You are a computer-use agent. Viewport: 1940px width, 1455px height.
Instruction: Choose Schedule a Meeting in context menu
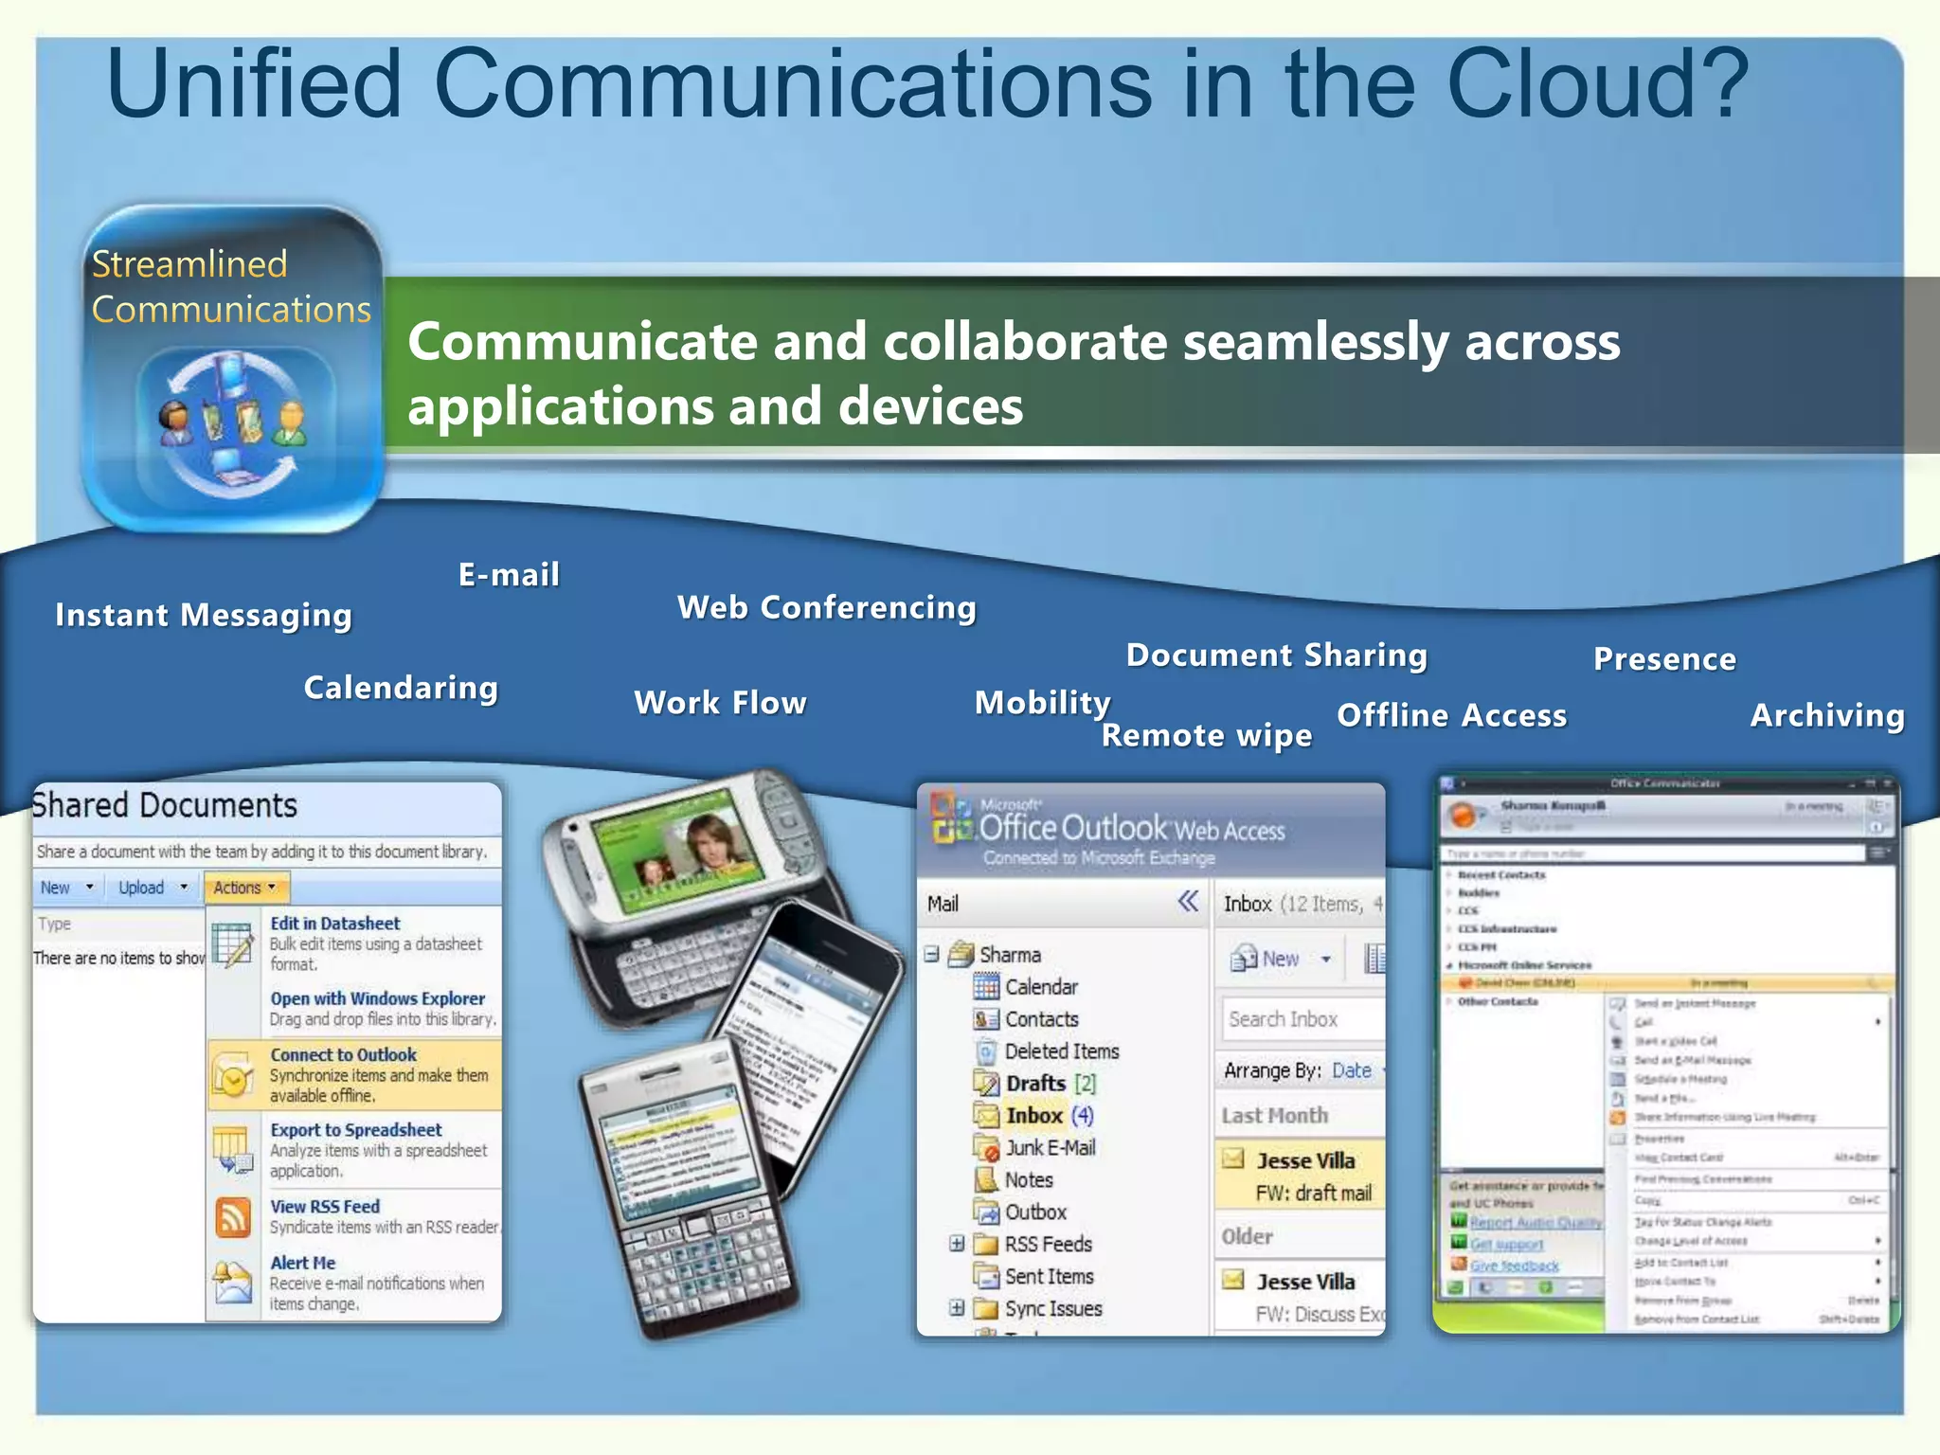(x=1680, y=1079)
